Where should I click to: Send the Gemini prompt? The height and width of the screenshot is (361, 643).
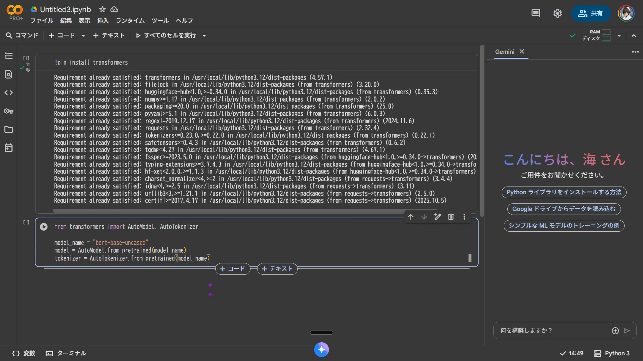627,331
